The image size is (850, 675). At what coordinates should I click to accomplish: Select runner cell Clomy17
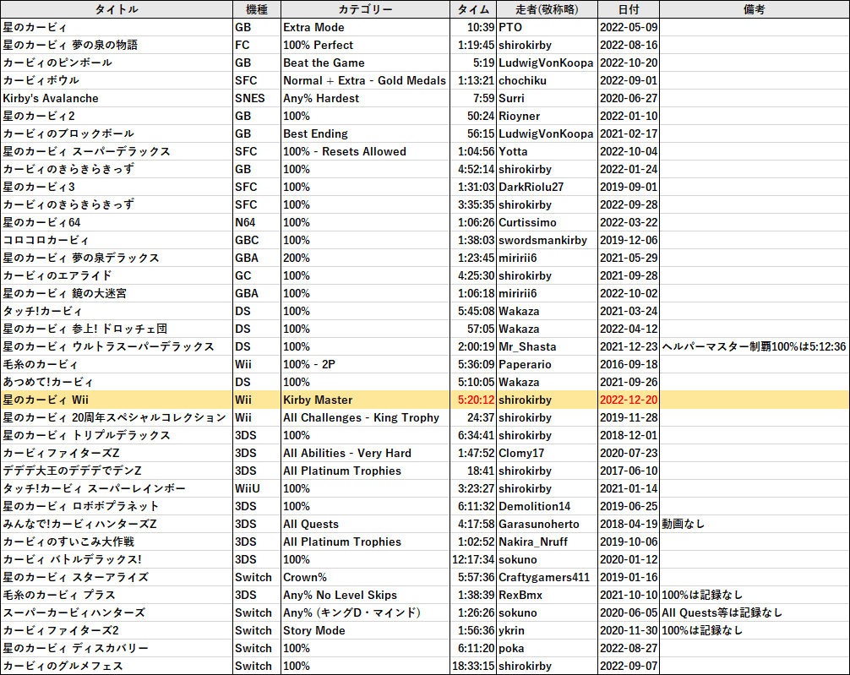point(547,454)
